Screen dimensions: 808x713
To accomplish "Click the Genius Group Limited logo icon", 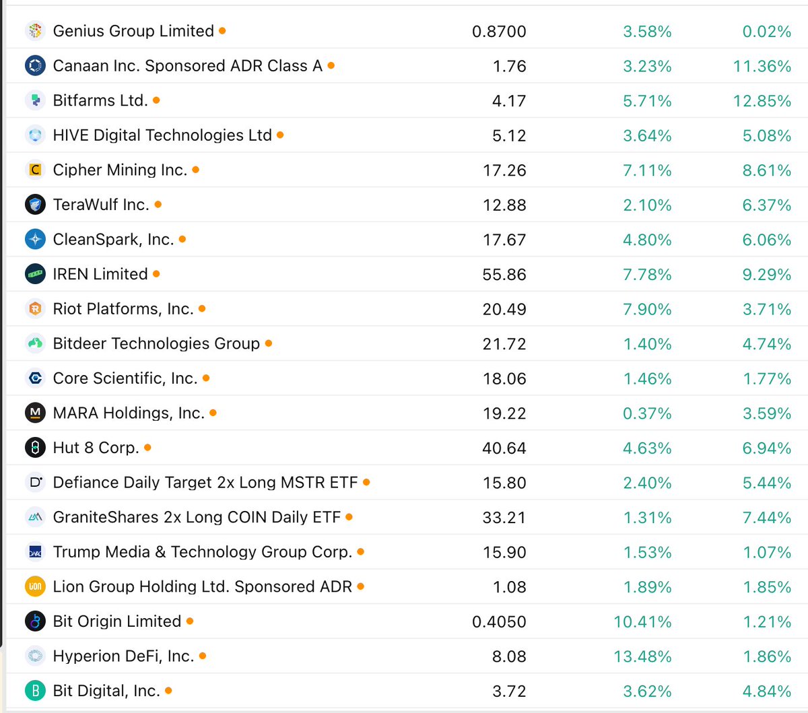I will click(35, 31).
